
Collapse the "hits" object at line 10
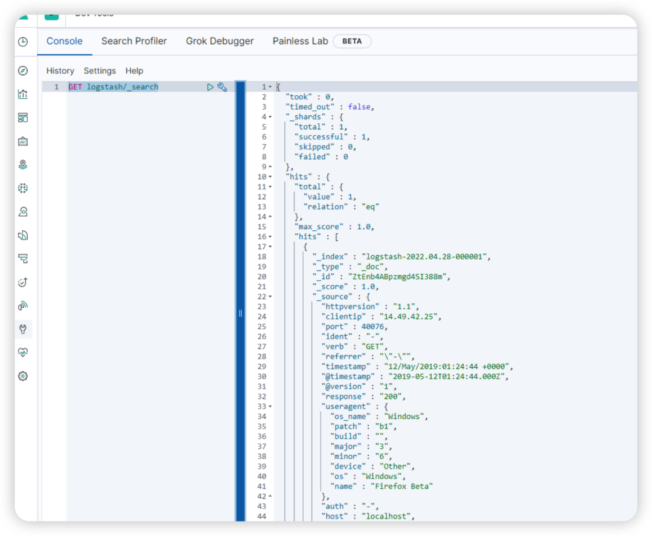coord(270,177)
